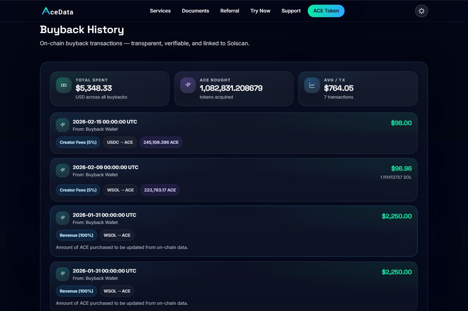Click the $764.05 average value
This screenshot has height=311, width=468.
click(x=339, y=88)
